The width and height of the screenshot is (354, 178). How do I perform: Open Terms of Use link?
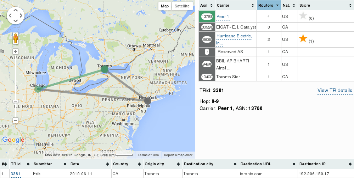pos(148,155)
